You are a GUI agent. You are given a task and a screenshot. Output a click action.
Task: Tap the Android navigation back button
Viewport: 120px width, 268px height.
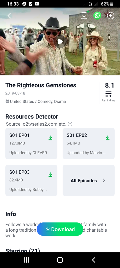tap(93, 260)
